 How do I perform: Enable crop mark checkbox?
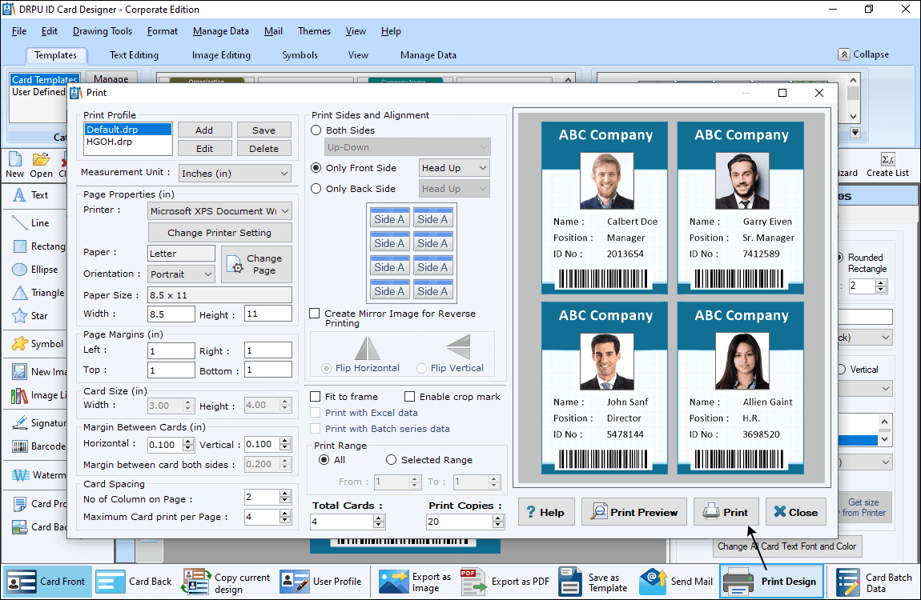410,397
